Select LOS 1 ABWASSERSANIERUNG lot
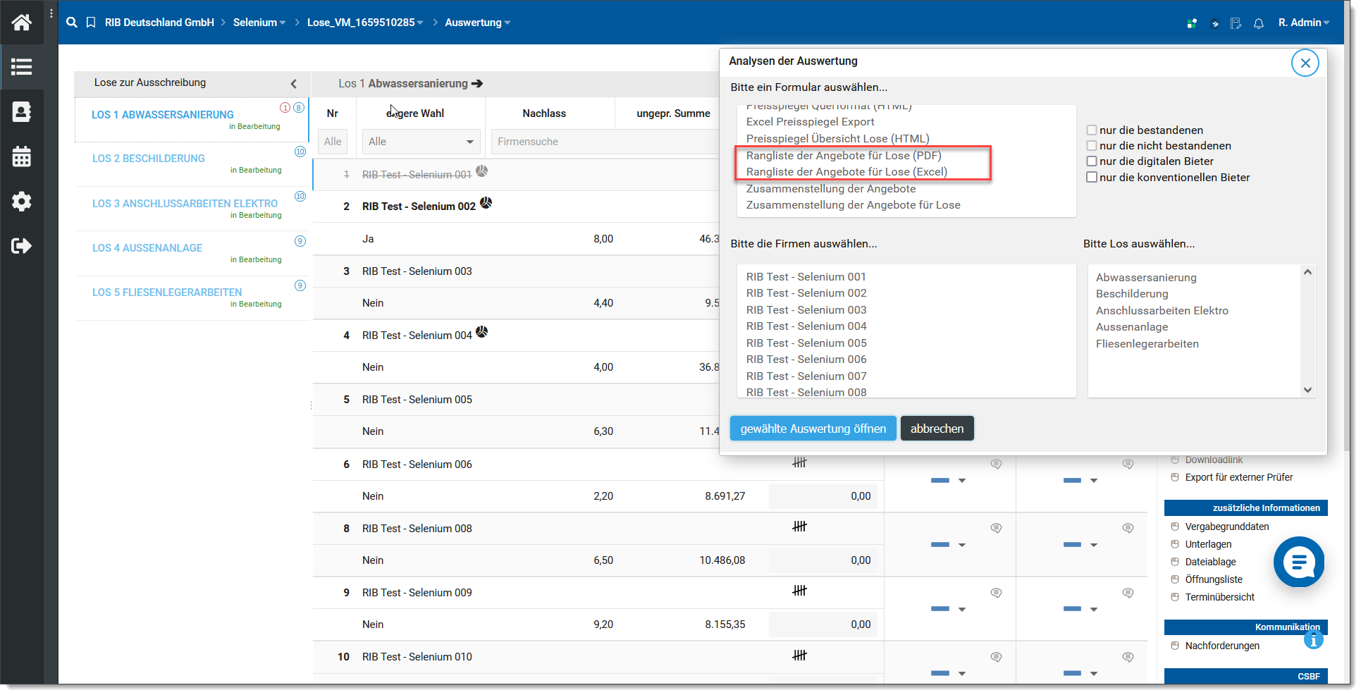The width and height of the screenshot is (1361, 695). 163,115
